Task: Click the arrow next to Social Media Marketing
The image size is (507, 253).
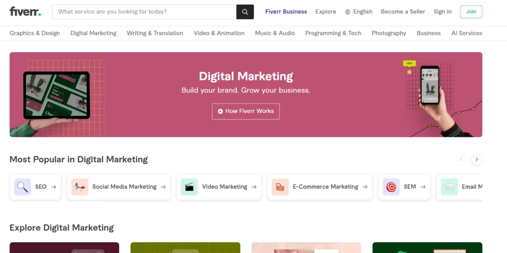Action: pos(163,187)
